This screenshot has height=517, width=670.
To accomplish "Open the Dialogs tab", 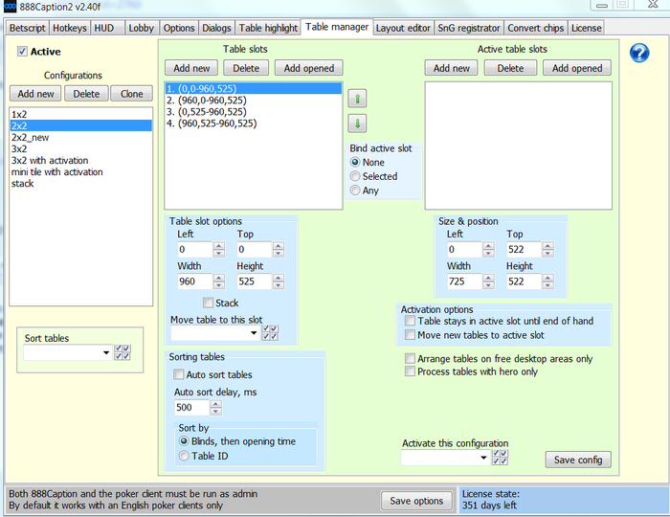I will coord(216,28).
